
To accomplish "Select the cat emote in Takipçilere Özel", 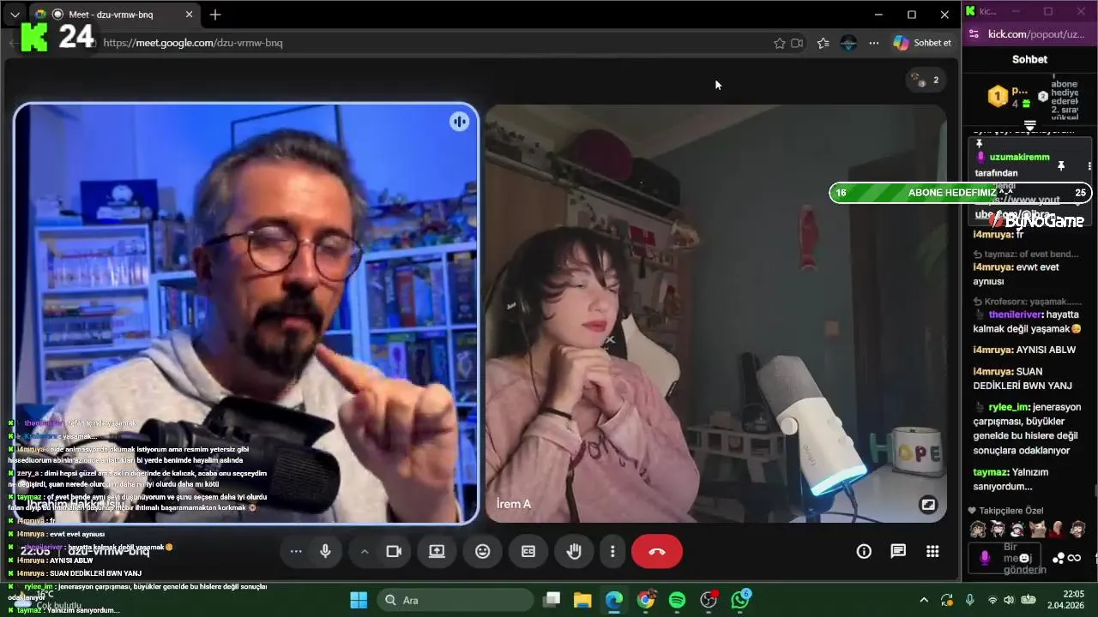I will pos(1038,530).
